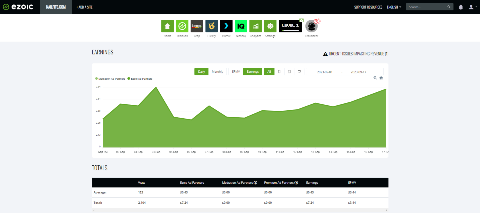The image size is (480, 213).
Task: Open the start date 2023-09-01 picker
Action: (x=325, y=72)
